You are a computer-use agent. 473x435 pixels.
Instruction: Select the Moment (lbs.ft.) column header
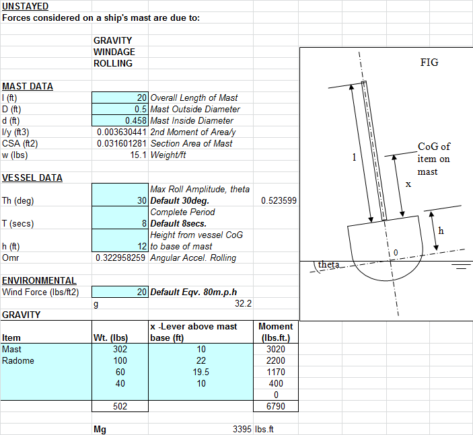point(276,332)
